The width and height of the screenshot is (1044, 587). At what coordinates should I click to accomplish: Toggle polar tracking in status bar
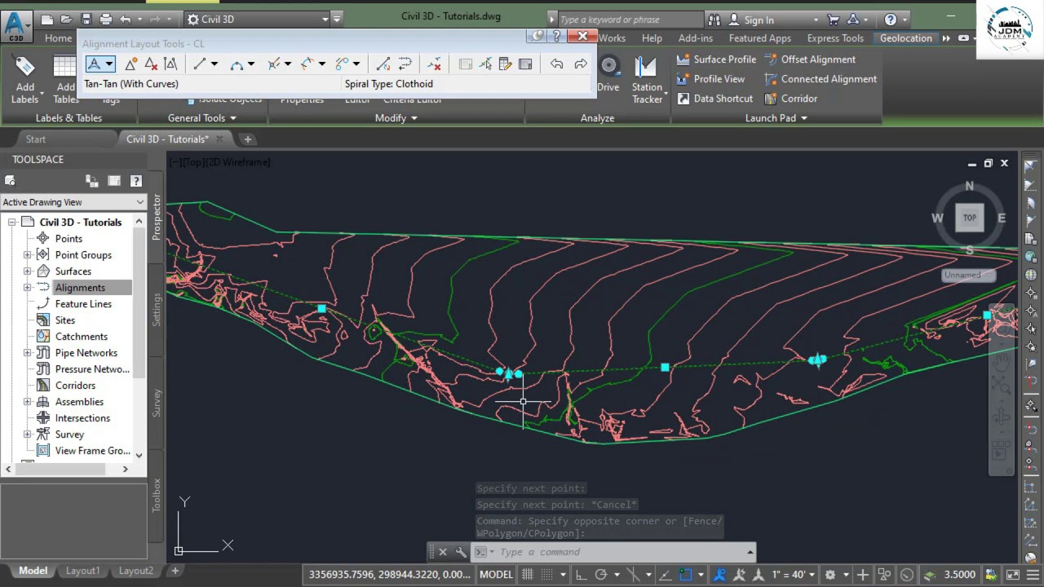click(601, 574)
